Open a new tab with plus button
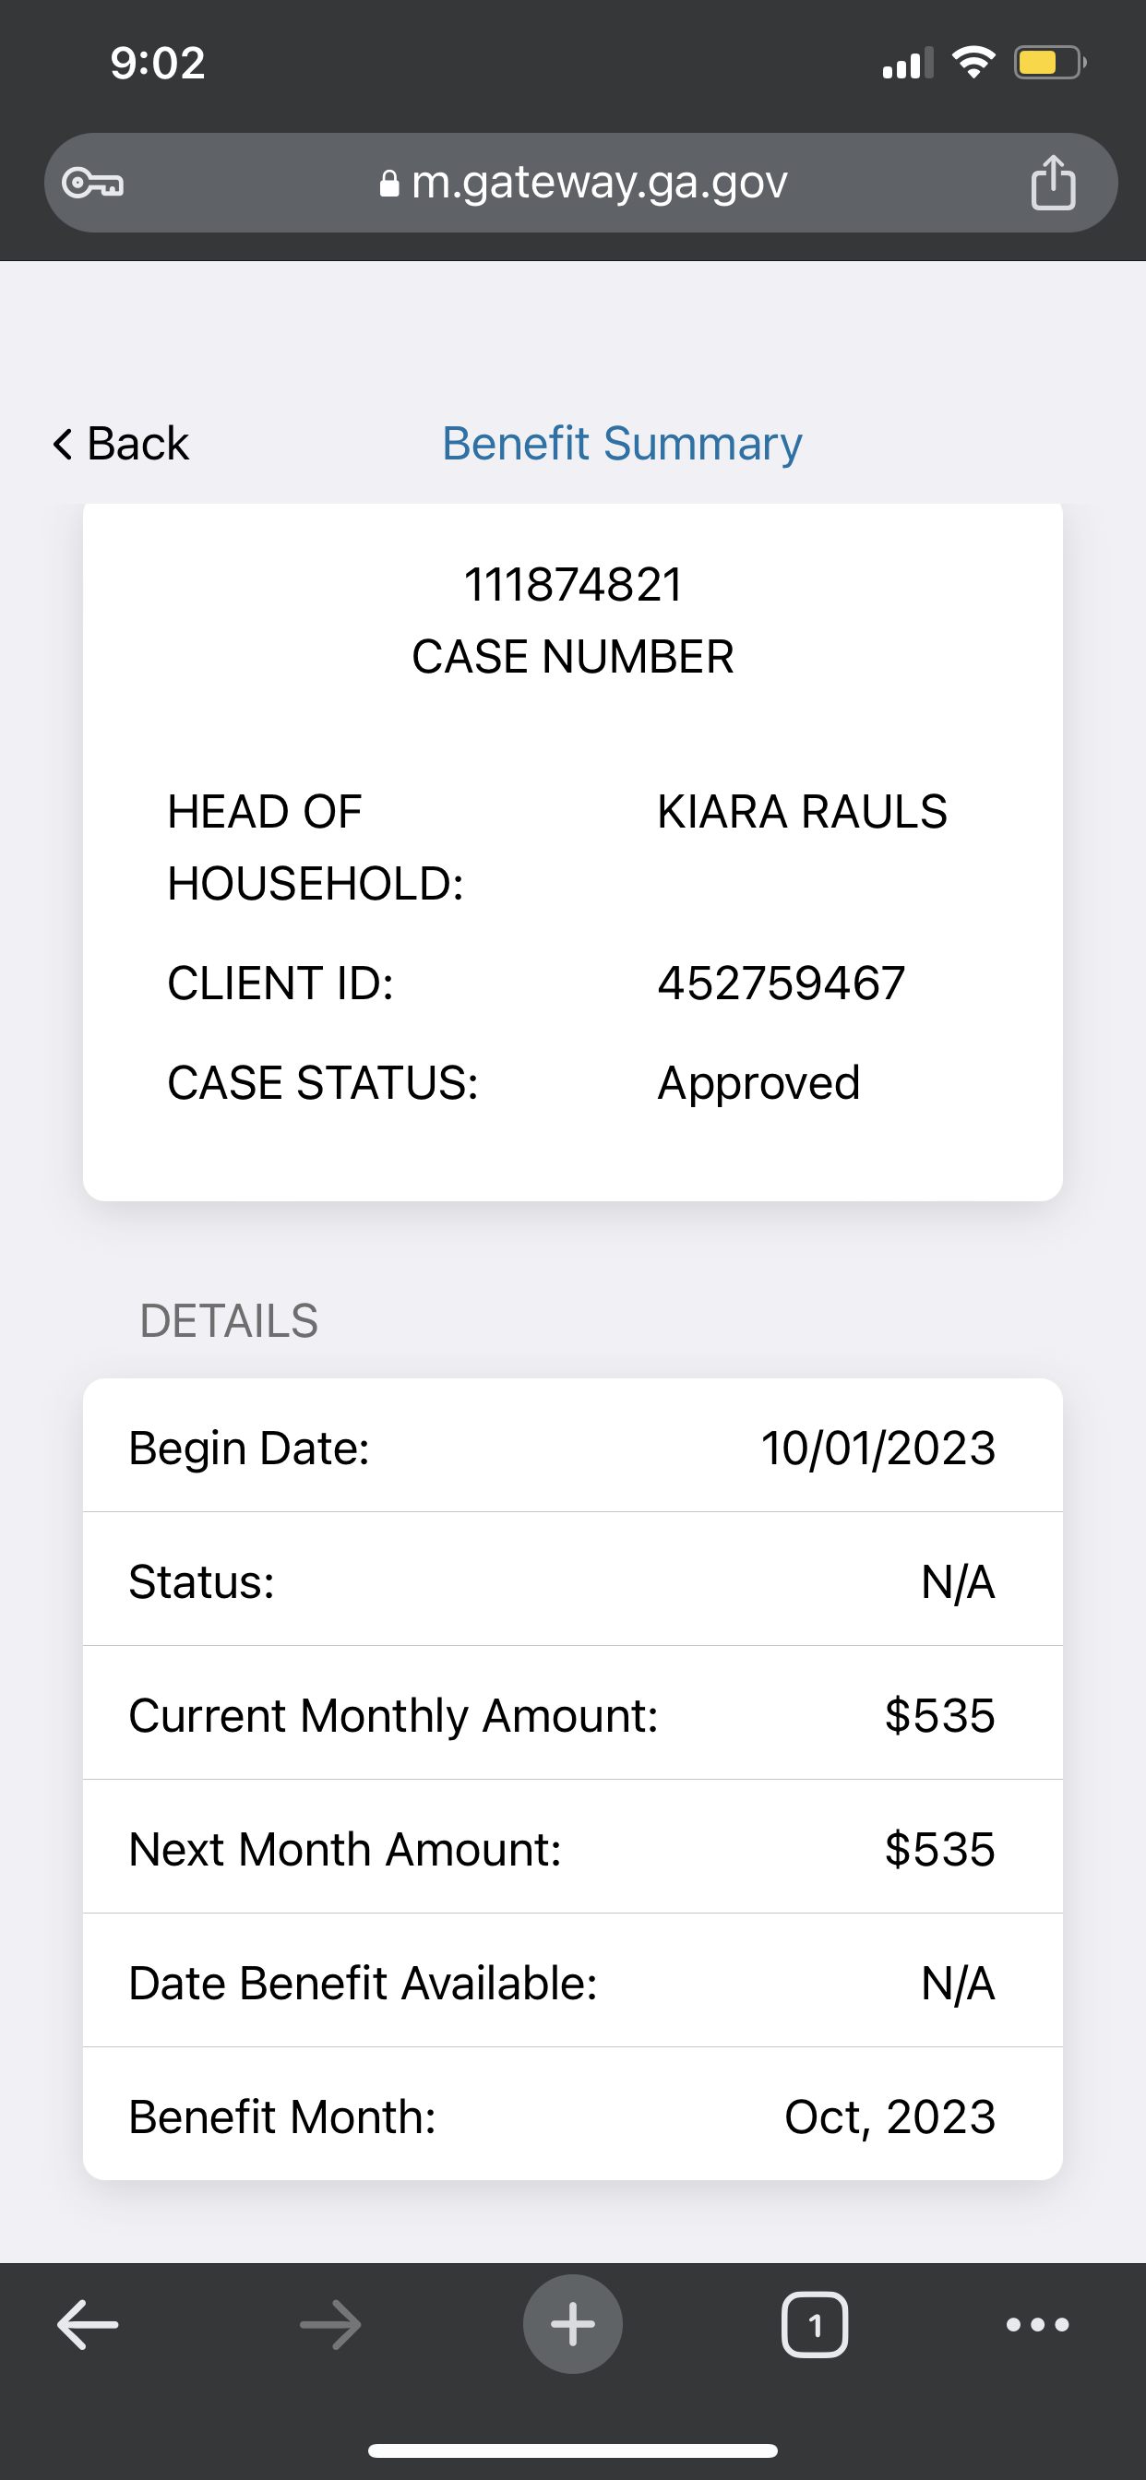 [x=573, y=2324]
